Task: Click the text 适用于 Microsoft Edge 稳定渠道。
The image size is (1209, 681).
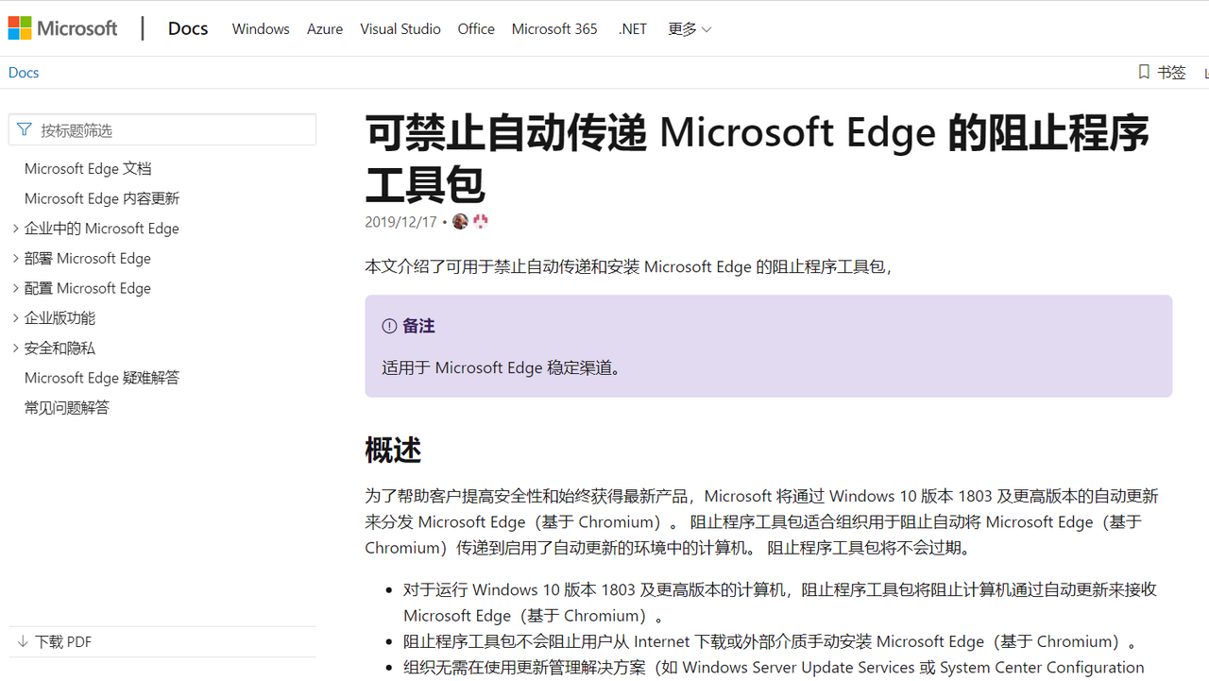Action: [504, 367]
